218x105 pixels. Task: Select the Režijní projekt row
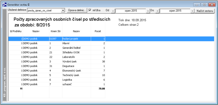coord(111,39)
